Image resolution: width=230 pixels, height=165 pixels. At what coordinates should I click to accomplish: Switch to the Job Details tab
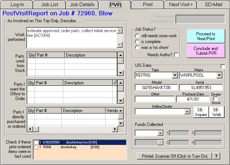(x=82, y=5)
